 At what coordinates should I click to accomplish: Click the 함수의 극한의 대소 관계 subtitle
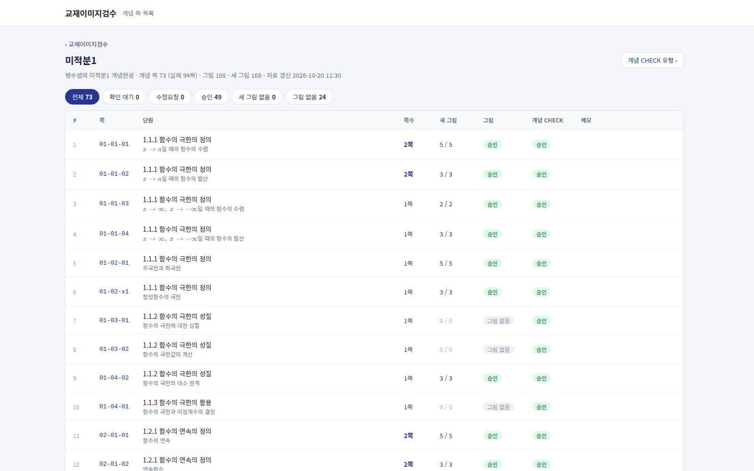171,383
